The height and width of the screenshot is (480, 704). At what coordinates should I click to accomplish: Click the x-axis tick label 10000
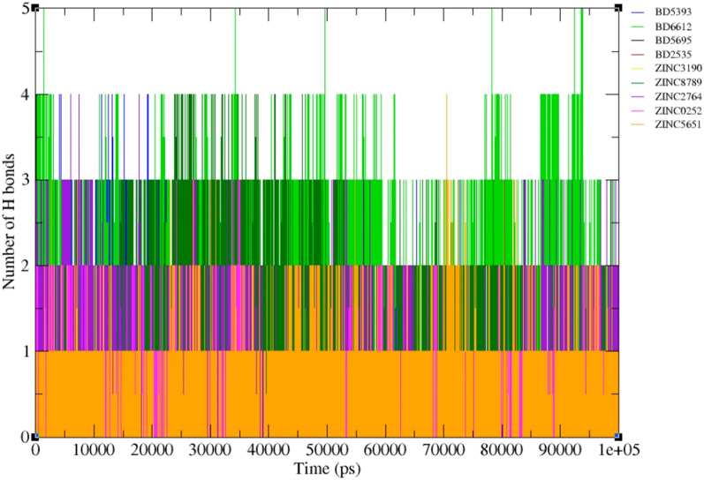tap(94, 449)
